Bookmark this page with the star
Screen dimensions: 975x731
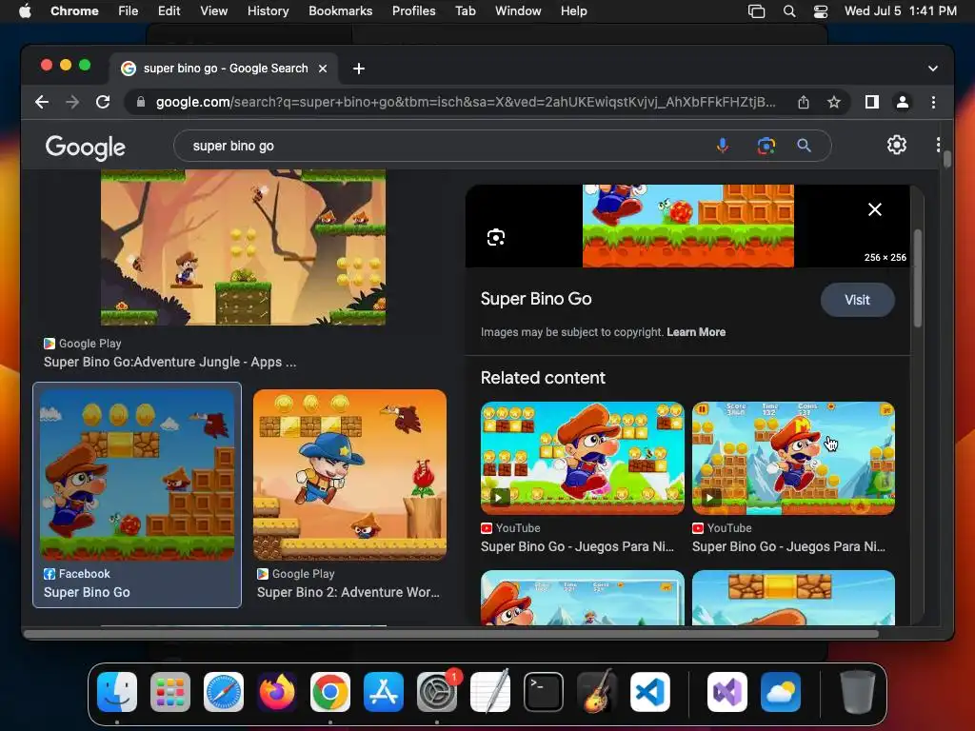(834, 102)
